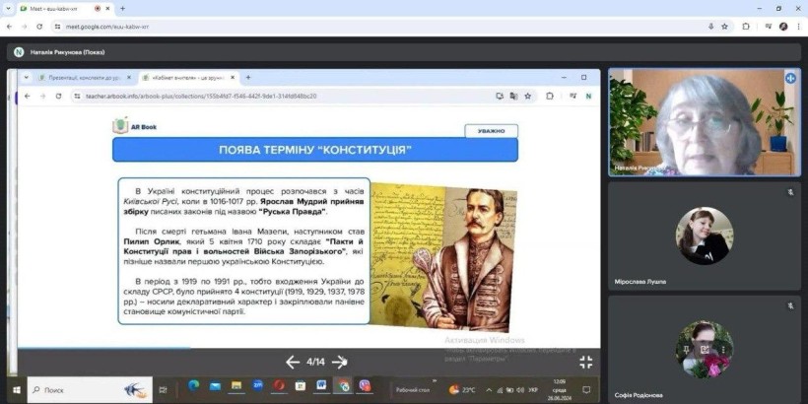Click the Наталія Рикунова (Показ) presenter label
808x404 pixels.
click(68, 52)
